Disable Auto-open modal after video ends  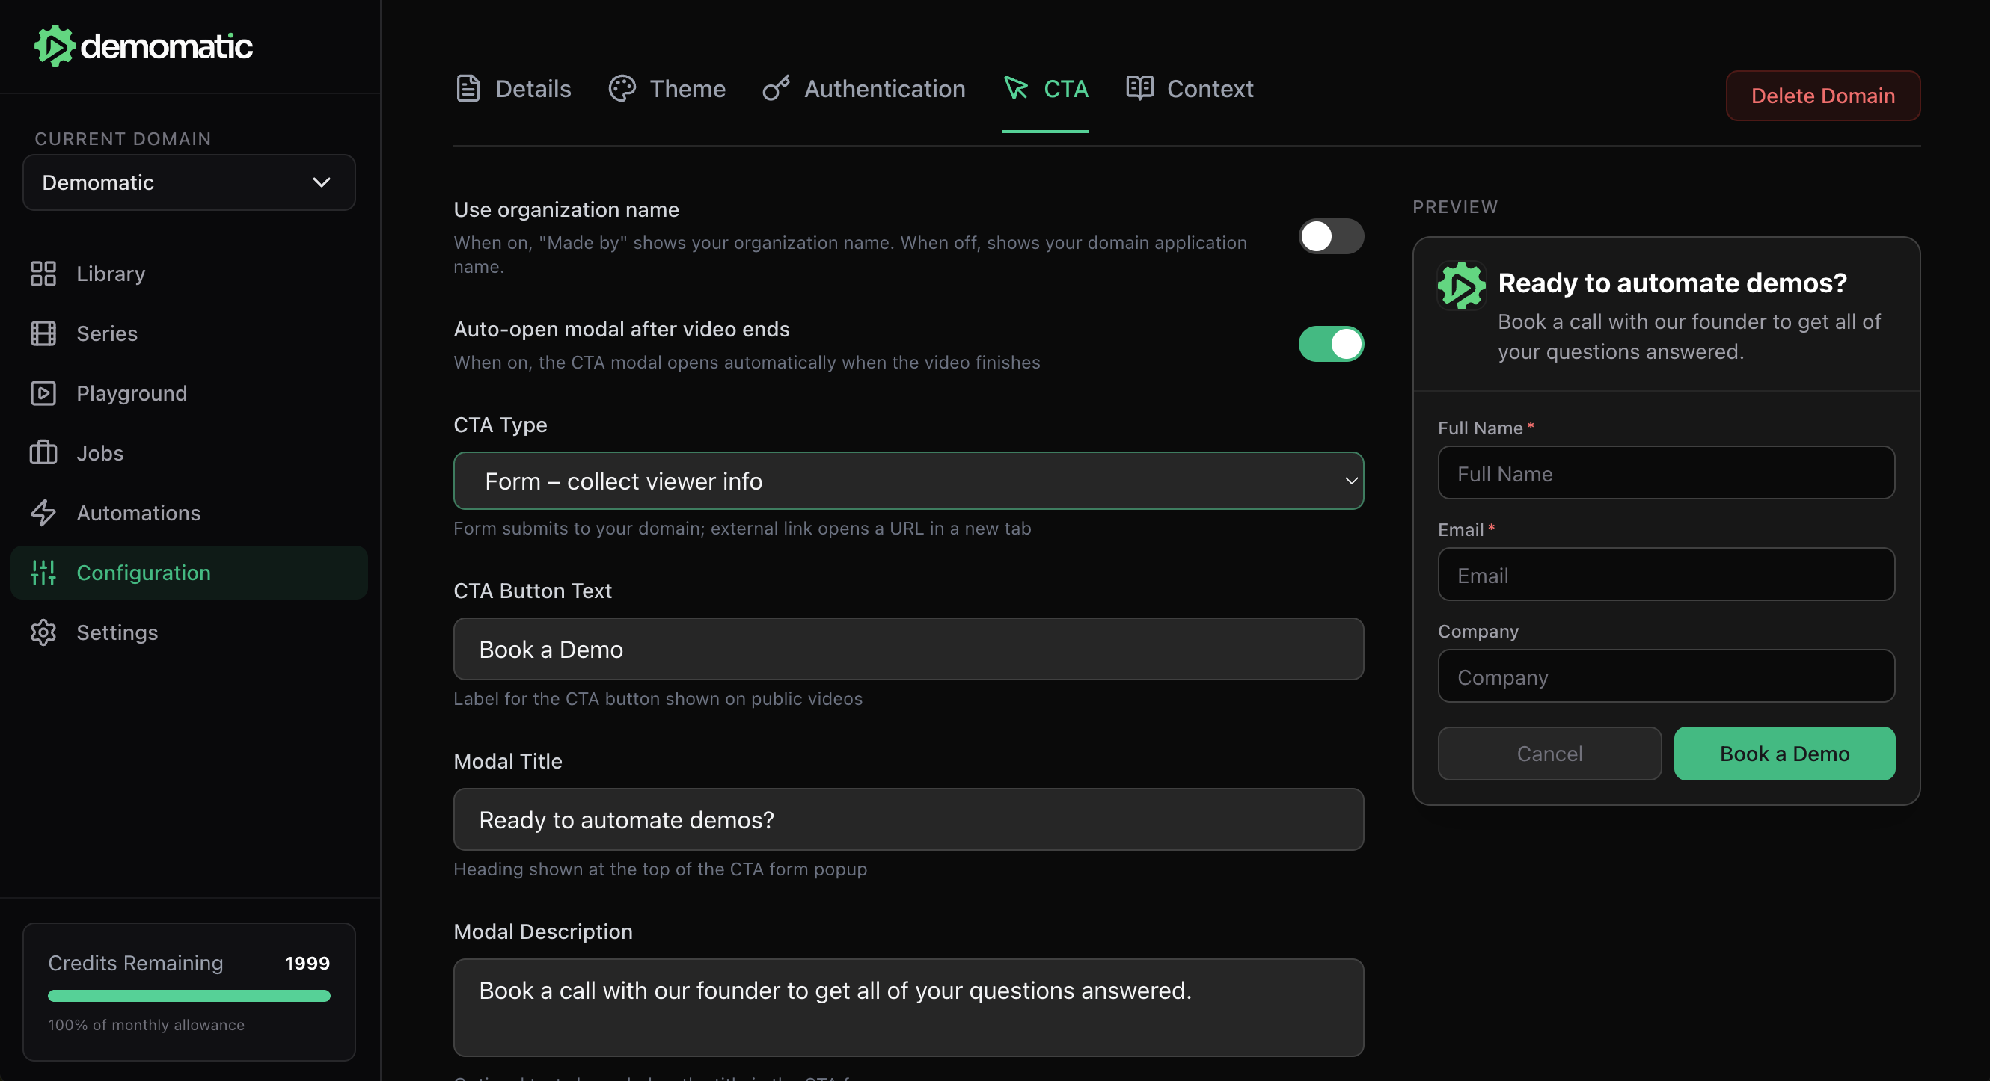click(1330, 345)
